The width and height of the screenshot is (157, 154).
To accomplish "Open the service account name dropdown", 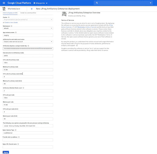I will [28, 42].
